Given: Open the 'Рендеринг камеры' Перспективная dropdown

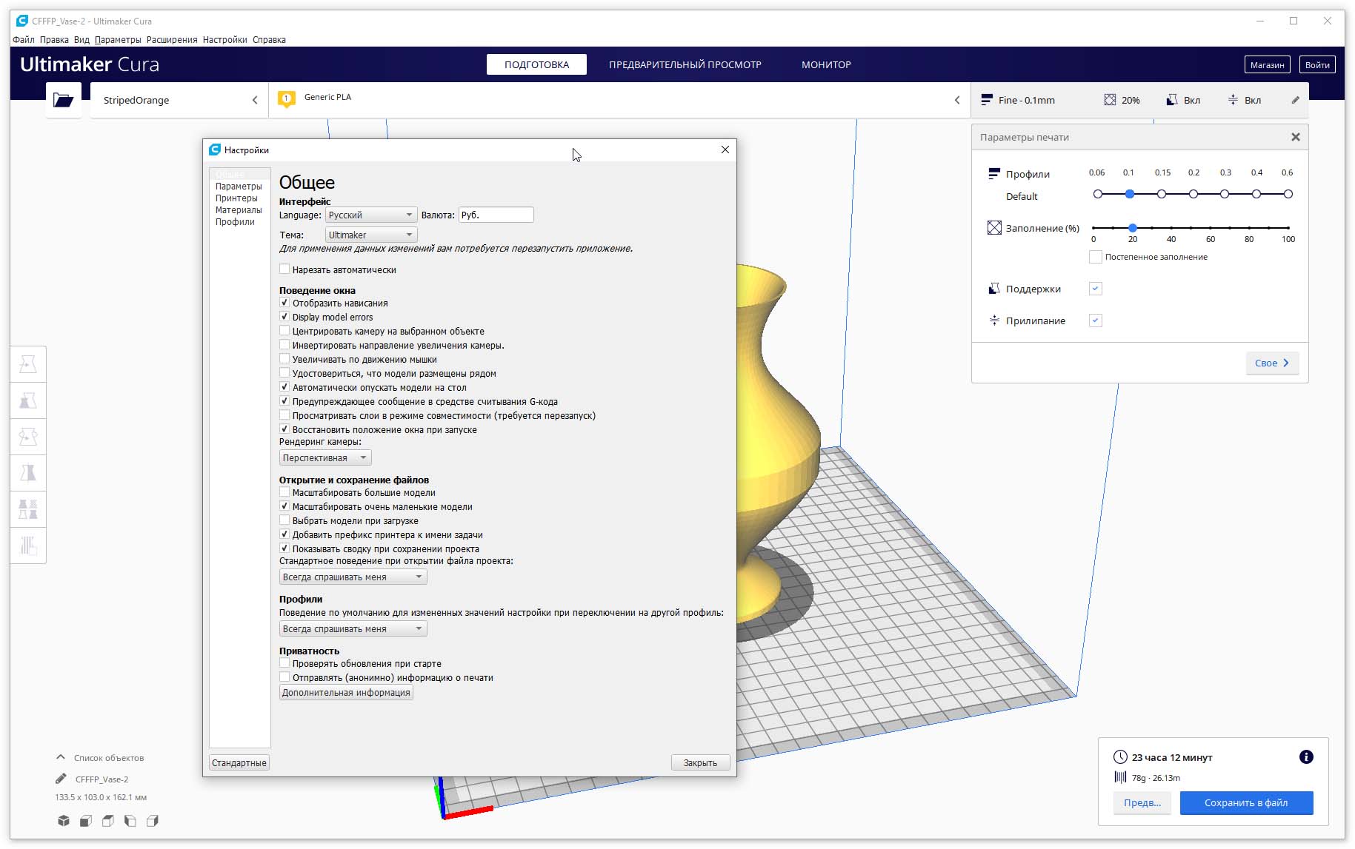Looking at the screenshot, I should point(325,457).
